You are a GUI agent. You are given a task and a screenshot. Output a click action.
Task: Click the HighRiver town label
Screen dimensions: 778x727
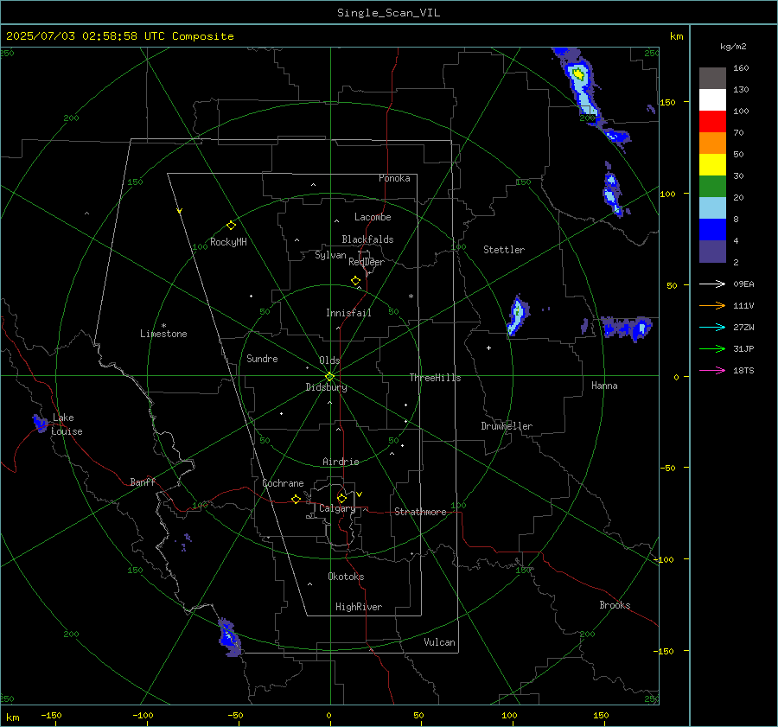[359, 607]
